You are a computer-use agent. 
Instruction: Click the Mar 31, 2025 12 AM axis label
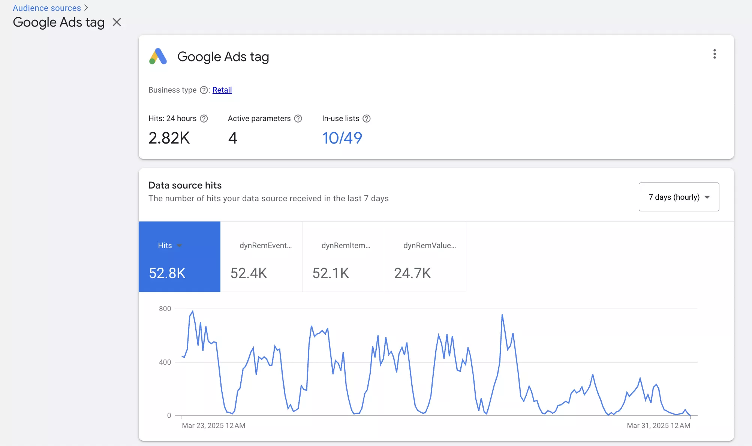(x=658, y=425)
